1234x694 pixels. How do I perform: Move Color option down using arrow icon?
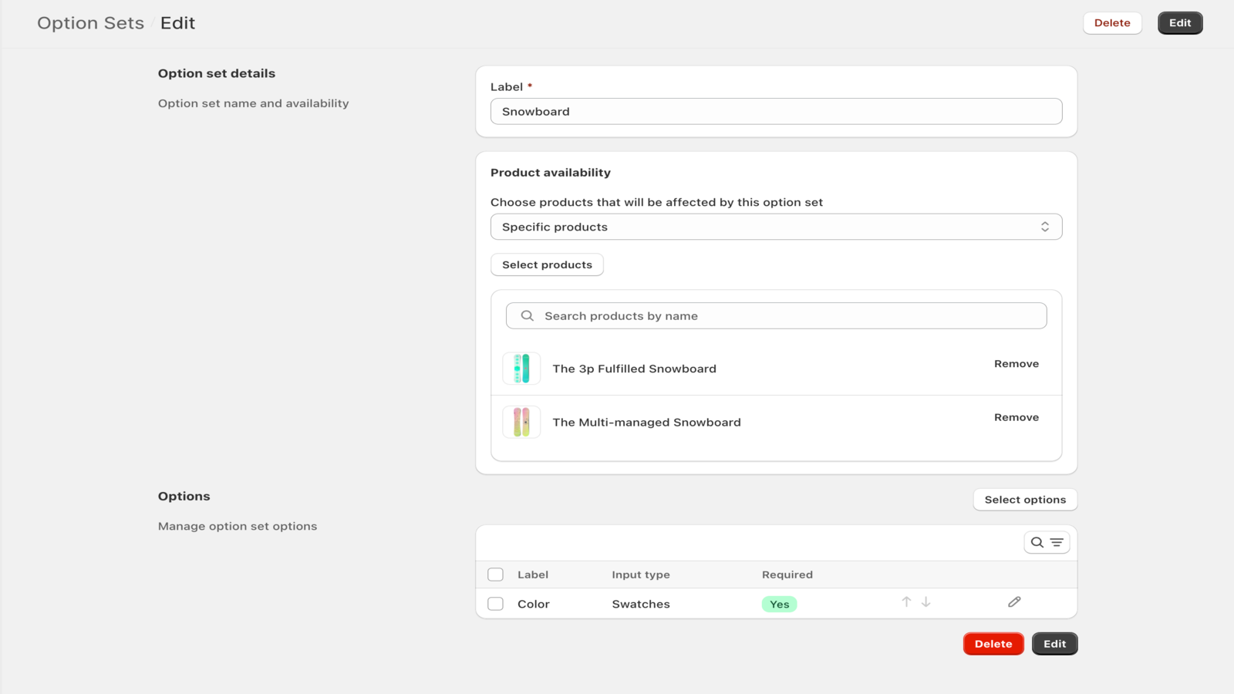point(926,602)
